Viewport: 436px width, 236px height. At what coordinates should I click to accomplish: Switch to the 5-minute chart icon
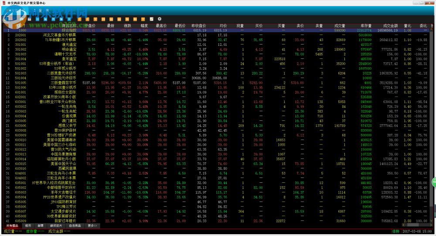[95, 19]
